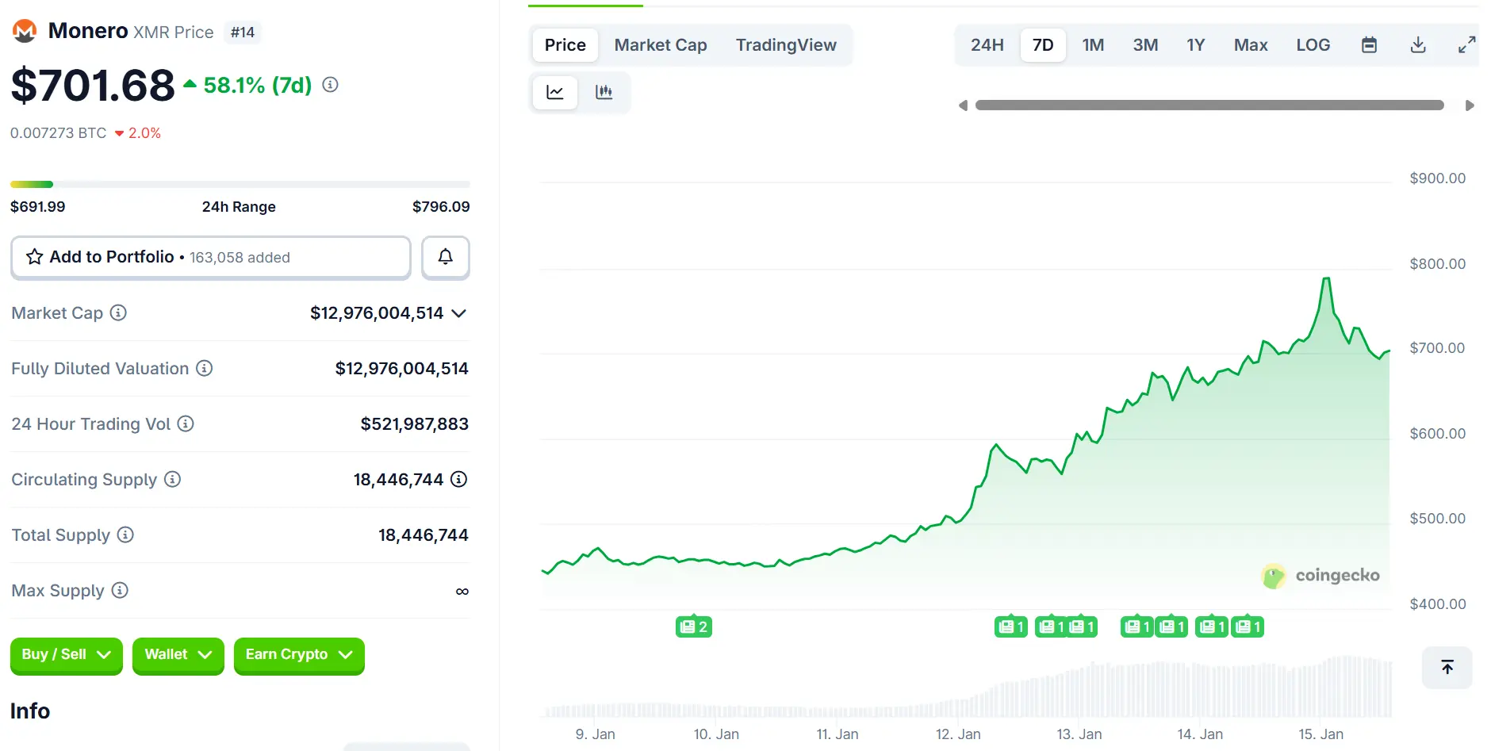This screenshot has height=751, width=1491.
Task: Enable LOG scale on the chart
Action: coord(1313,45)
